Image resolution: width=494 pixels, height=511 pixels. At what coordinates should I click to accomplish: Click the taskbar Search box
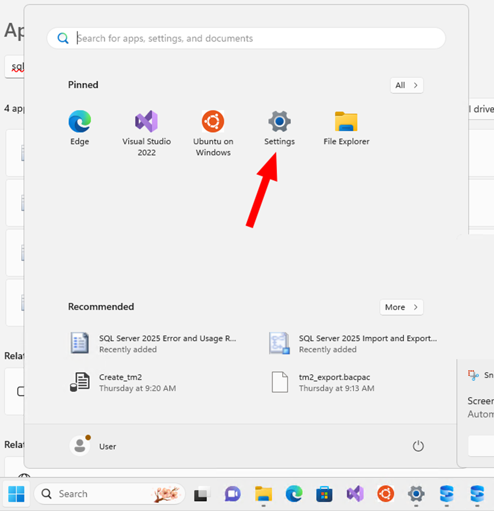tap(109, 494)
